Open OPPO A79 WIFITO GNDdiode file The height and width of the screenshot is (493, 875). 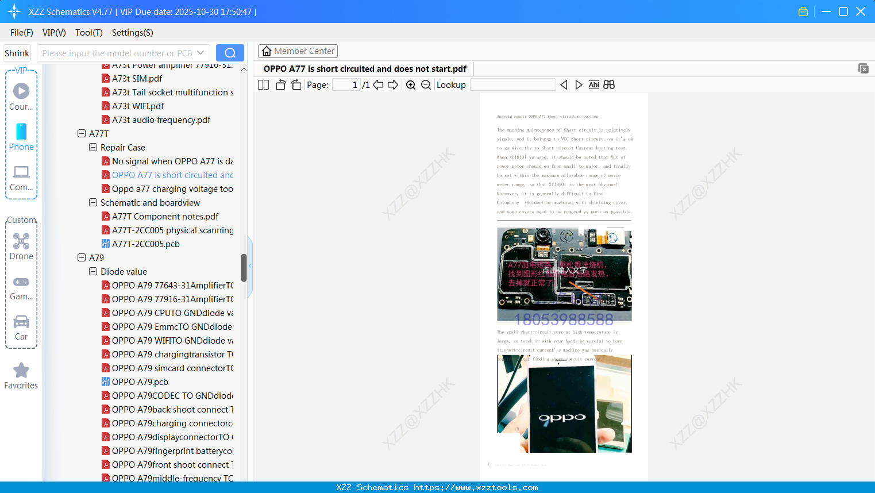[x=167, y=341]
